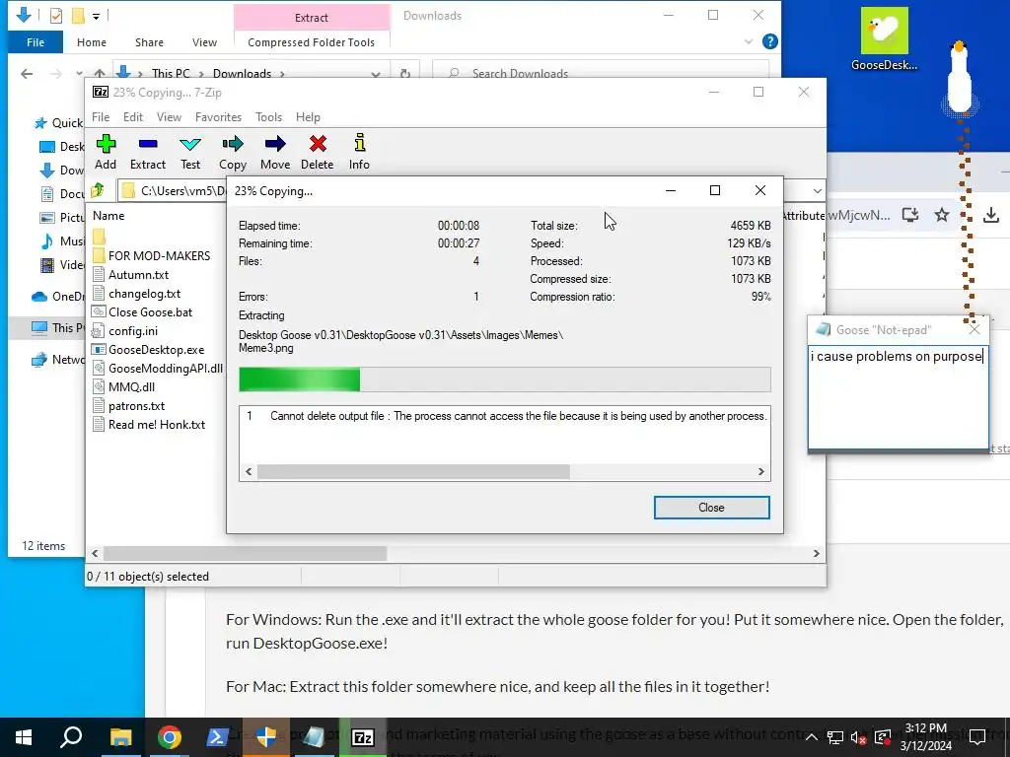This screenshot has width=1010, height=757.
Task: Open the View menu in 7-Zip
Action: tap(169, 117)
